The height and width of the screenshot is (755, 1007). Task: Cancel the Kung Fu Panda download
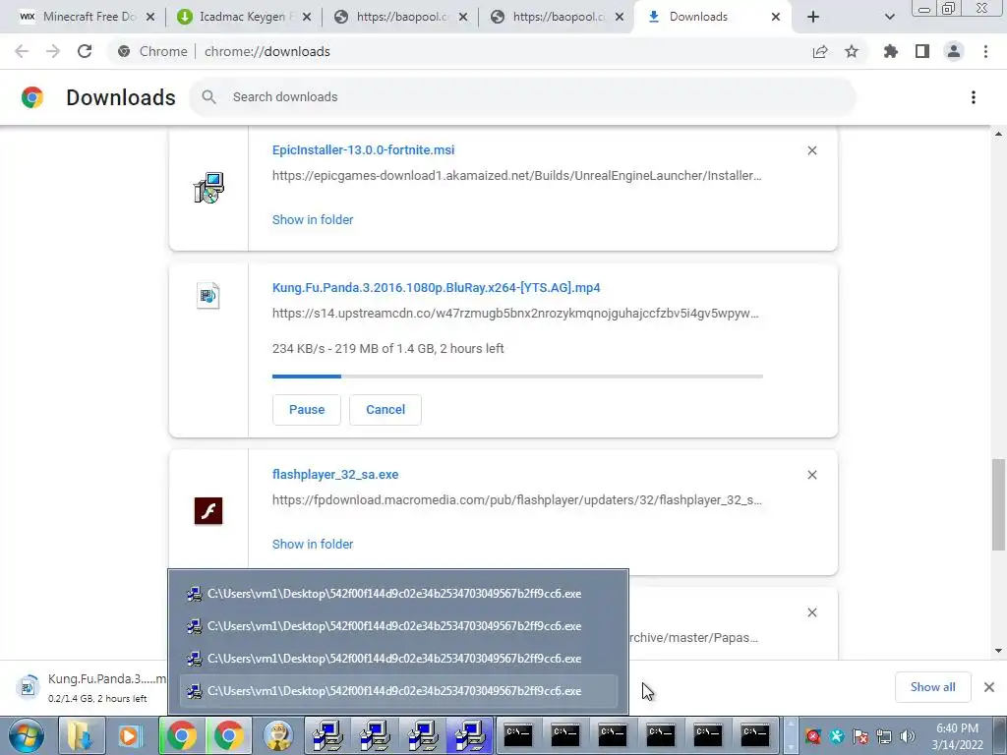(385, 410)
